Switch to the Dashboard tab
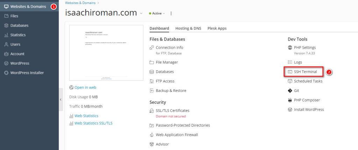358x150 pixels. coord(159,29)
